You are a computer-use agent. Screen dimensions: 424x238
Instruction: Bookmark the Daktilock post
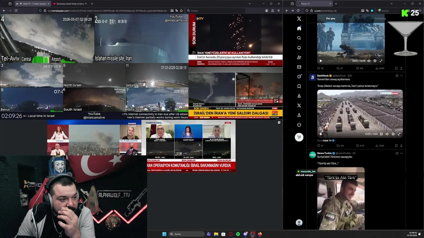[x=396, y=146]
